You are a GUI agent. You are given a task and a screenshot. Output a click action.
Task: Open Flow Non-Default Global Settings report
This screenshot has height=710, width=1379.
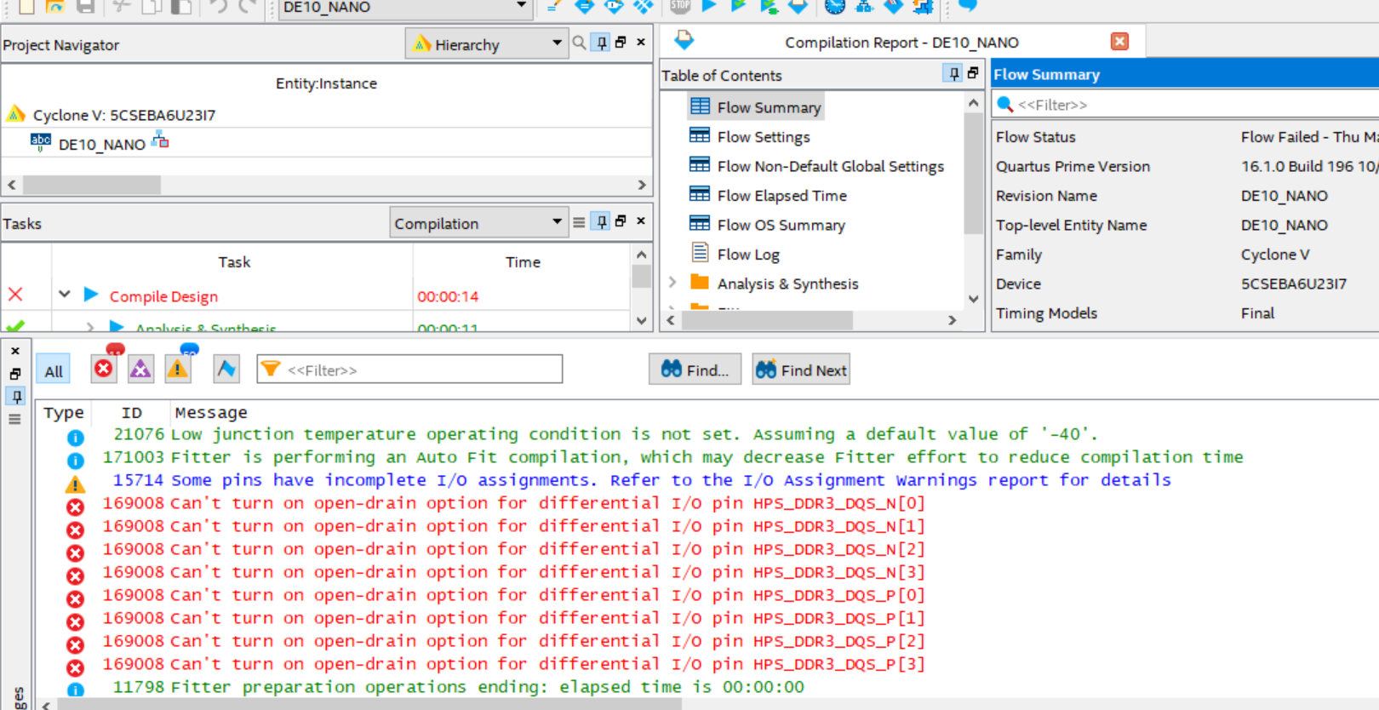831,166
